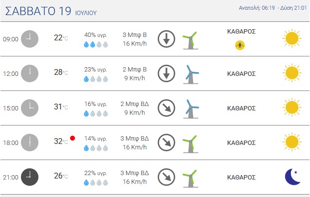Click the northwest wind arrow at 15:00
310x197 pixels.
[166, 108]
